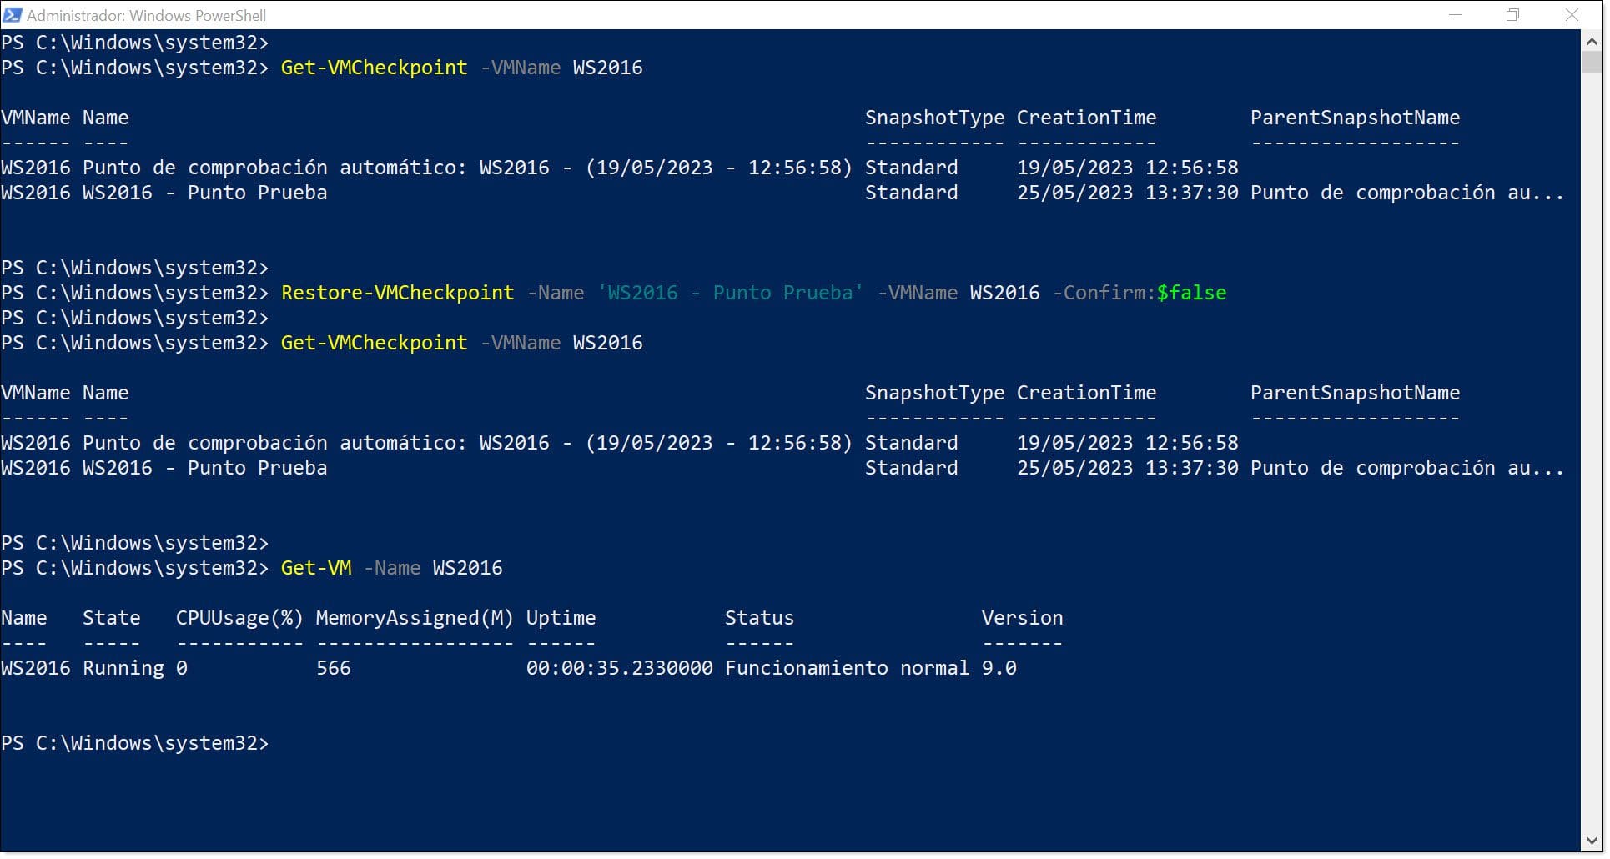Click the Running state value

(x=123, y=668)
